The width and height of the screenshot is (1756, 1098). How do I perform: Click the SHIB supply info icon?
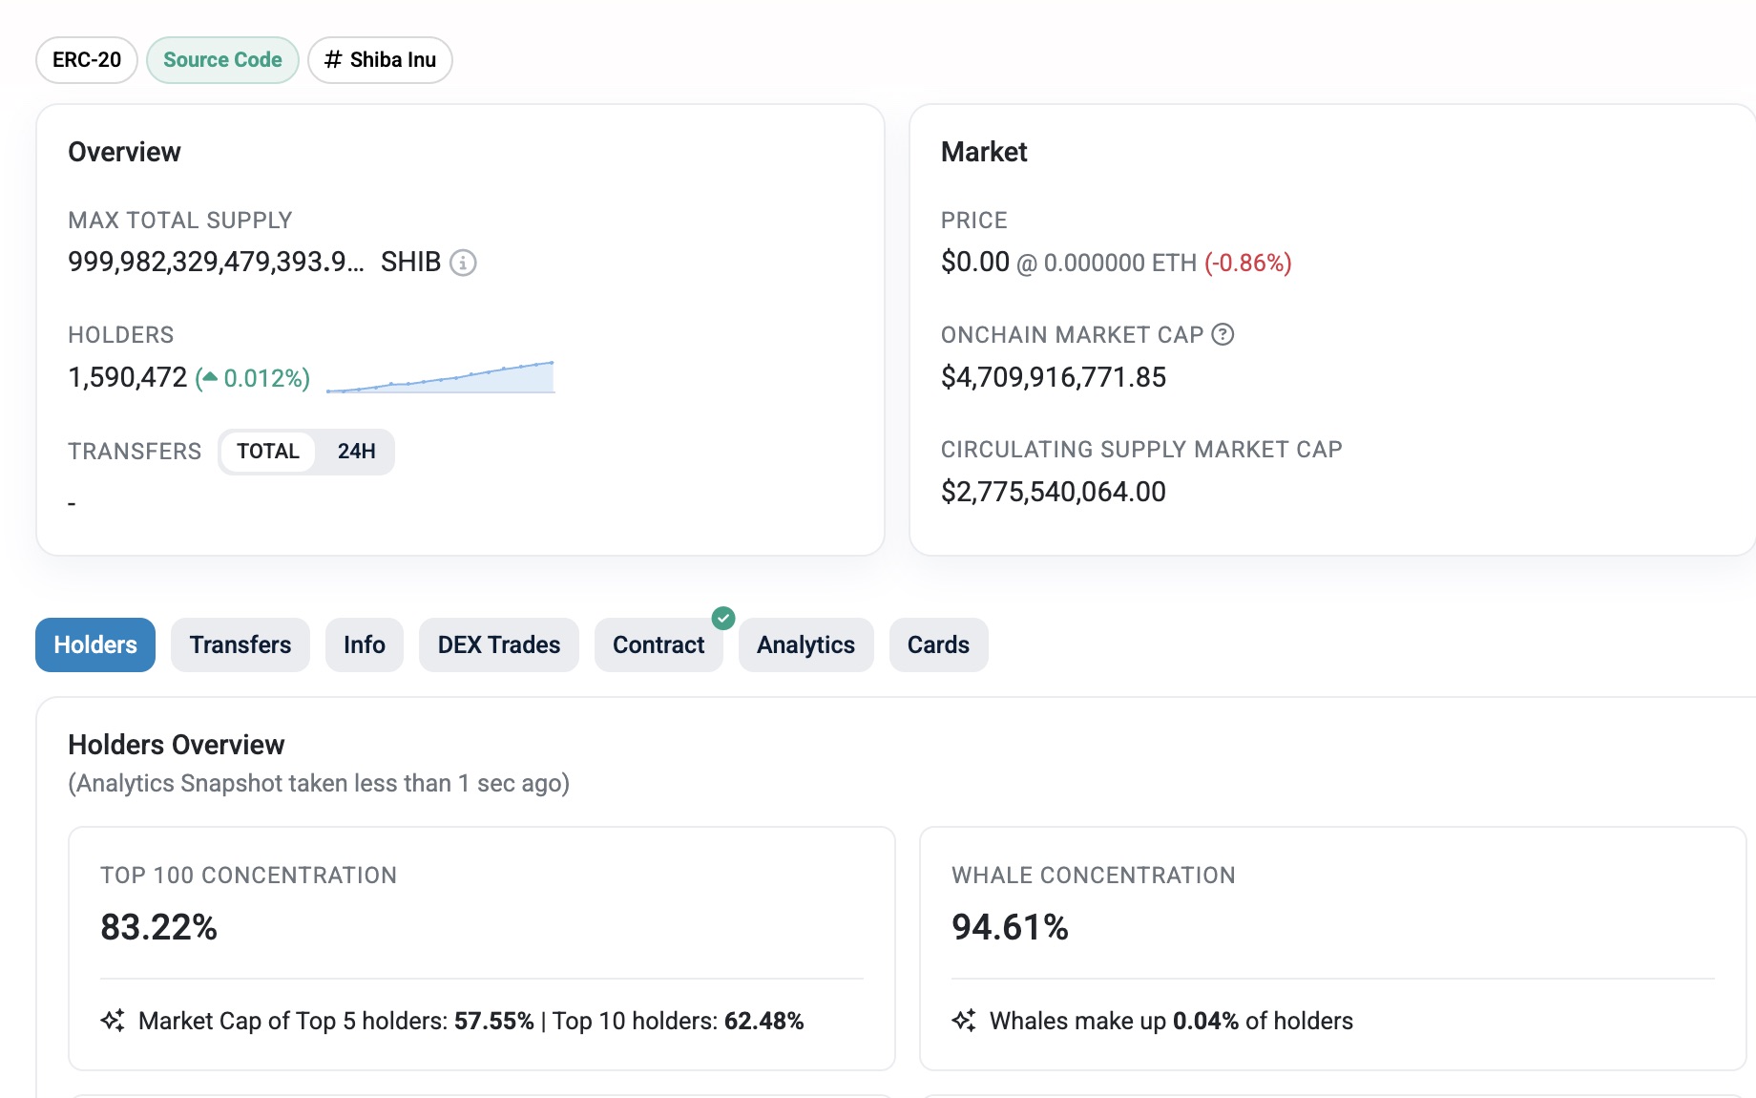463,263
